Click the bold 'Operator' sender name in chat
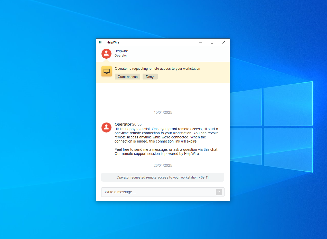The height and width of the screenshot is (239, 327). click(x=123, y=124)
